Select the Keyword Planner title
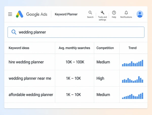Image resolution: width=152 pixels, height=115 pixels. tap(66, 14)
